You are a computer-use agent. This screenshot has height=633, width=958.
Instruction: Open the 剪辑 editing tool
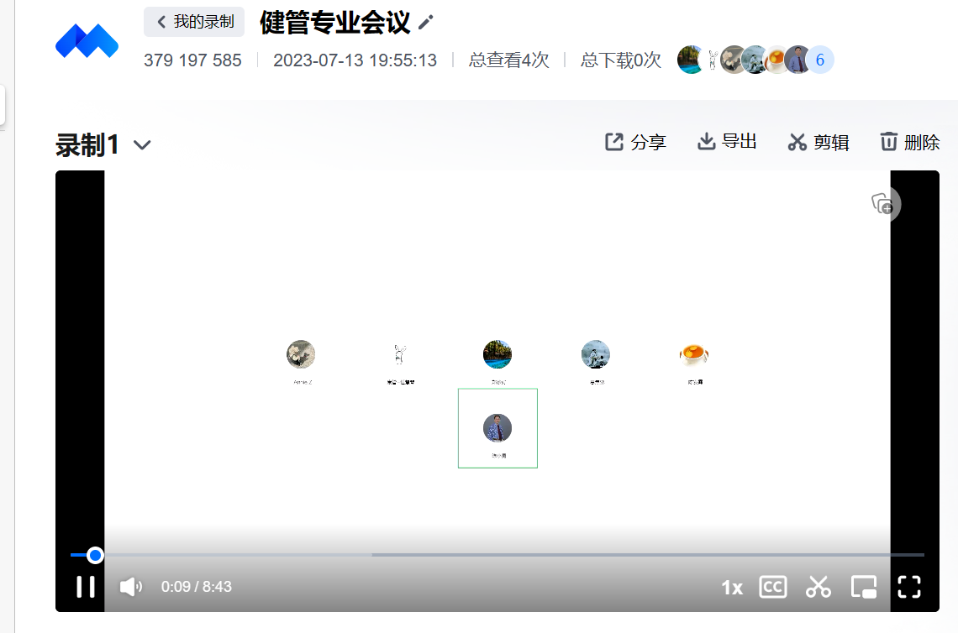pos(819,143)
